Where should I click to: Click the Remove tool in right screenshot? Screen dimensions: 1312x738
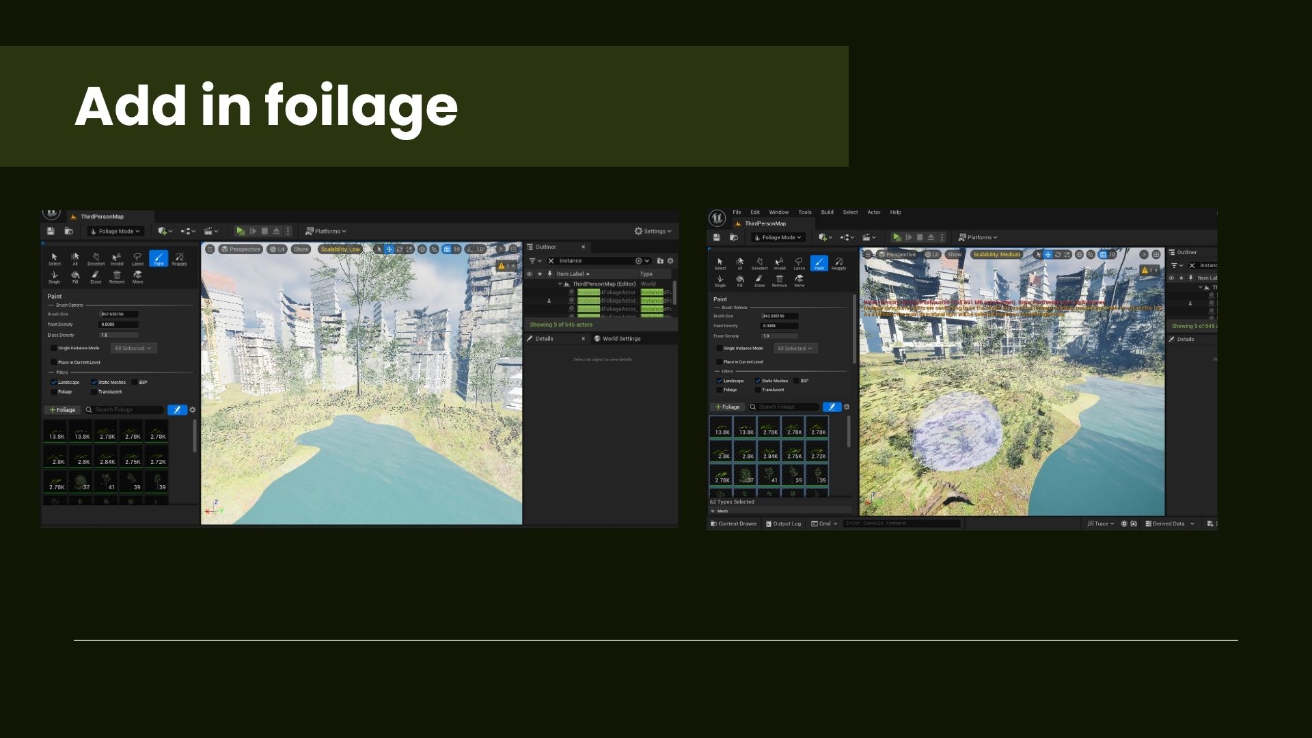click(x=779, y=281)
